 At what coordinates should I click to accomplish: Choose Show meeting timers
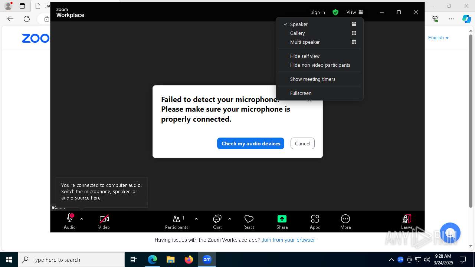pos(320,79)
